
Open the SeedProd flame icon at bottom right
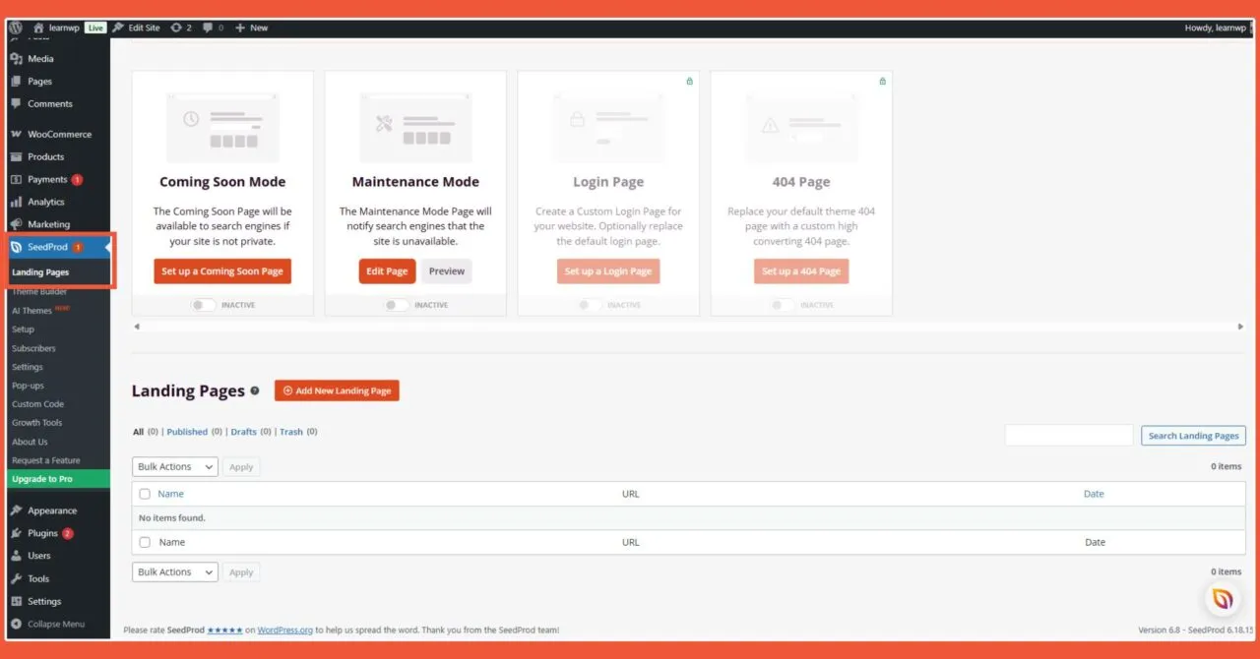(x=1222, y=598)
